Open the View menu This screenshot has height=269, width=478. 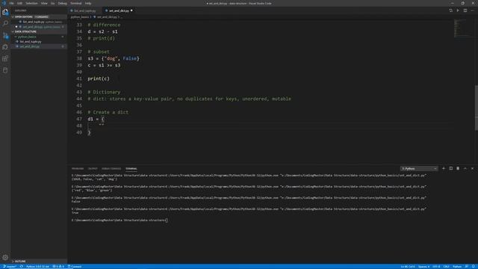click(44, 3)
